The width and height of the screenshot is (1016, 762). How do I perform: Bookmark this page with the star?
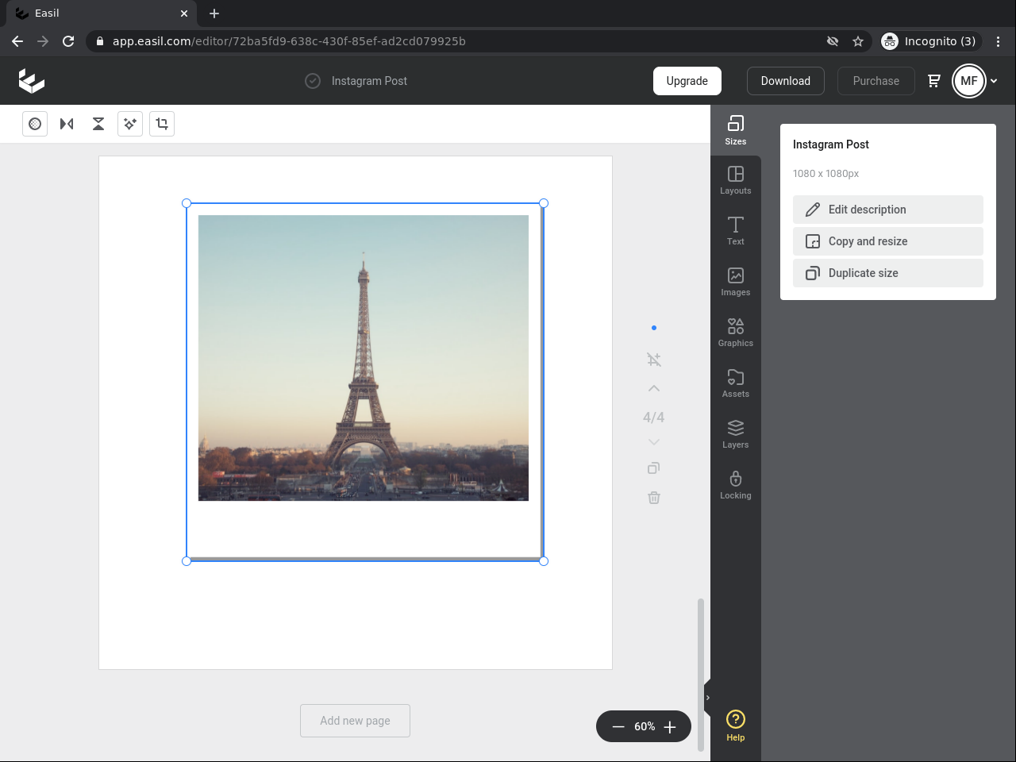[x=858, y=41]
